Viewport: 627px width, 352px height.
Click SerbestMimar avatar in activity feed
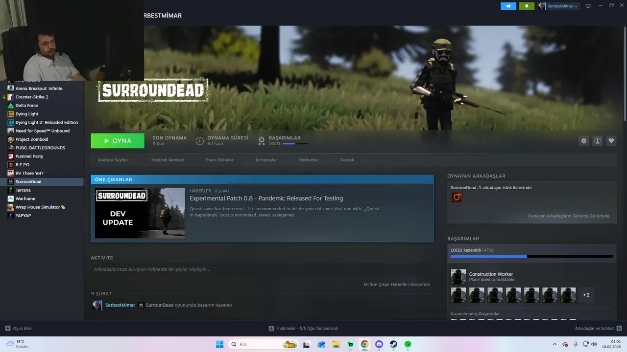click(97, 305)
